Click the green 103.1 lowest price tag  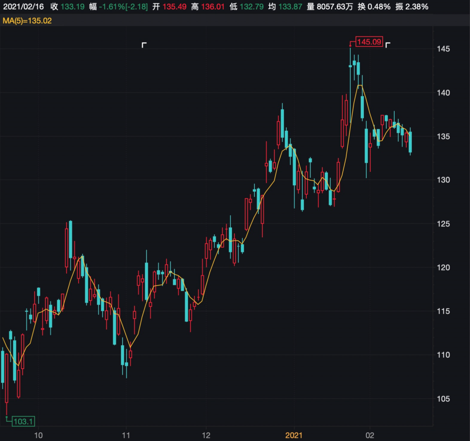(x=23, y=421)
